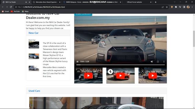195x109 pixels.
Task: Open the Gmail bookmark
Action: pyautogui.click(x=5, y=12)
